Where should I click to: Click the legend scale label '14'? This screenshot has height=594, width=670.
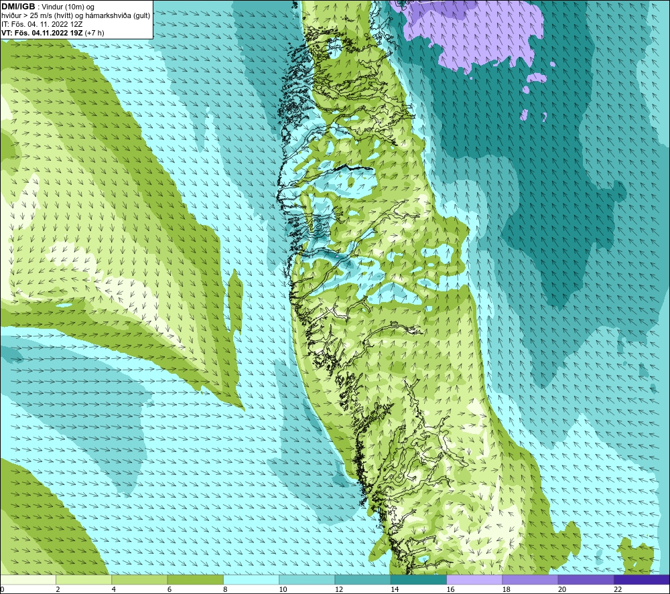(x=395, y=589)
